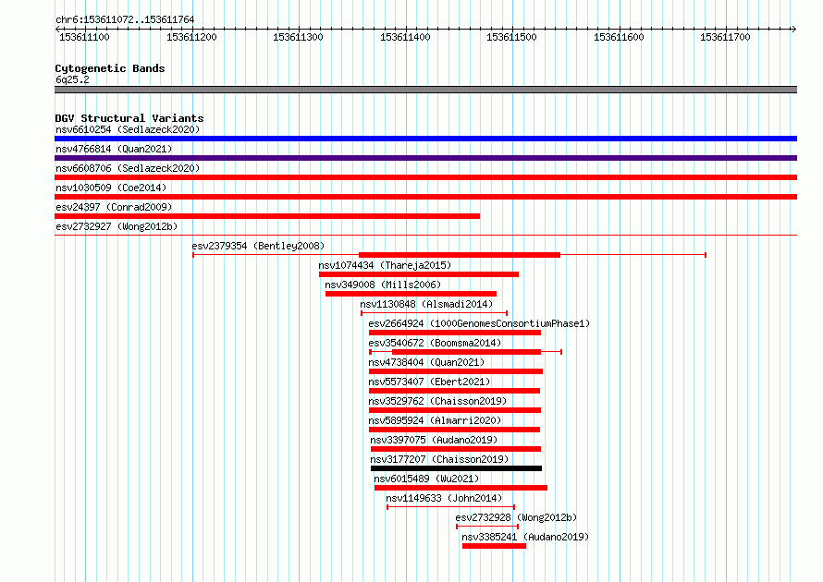Select the red nsv4738404 variant bar
The width and height of the screenshot is (823, 582).
(456, 371)
